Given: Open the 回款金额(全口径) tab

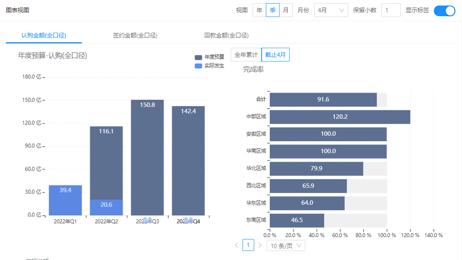Looking at the screenshot, I should [x=226, y=36].
